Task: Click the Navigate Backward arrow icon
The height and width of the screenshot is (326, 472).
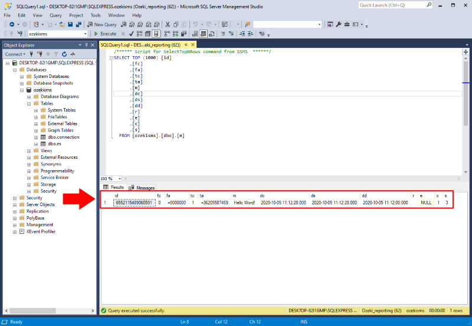Action: pyautogui.click(x=12, y=24)
